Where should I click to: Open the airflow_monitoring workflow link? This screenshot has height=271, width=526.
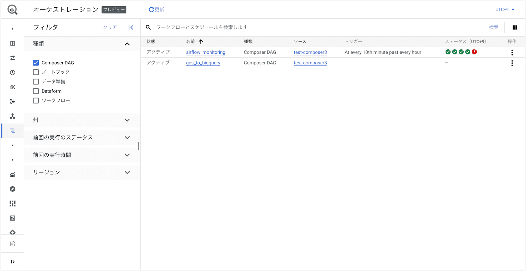(x=206, y=52)
